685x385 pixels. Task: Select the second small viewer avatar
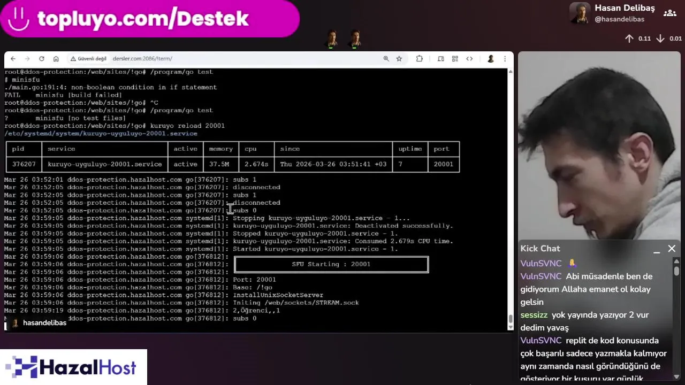tap(355, 39)
